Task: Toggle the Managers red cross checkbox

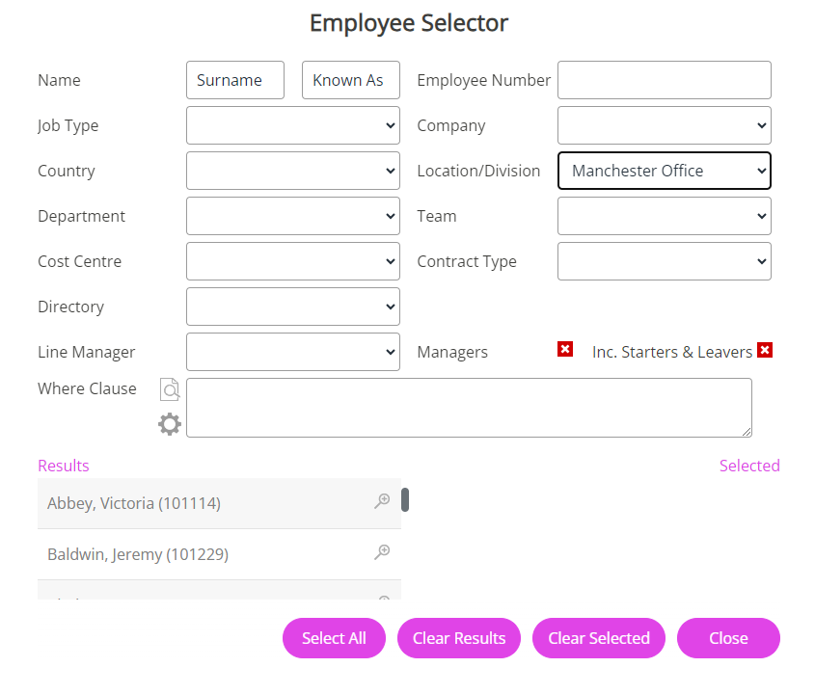Action: tap(565, 349)
